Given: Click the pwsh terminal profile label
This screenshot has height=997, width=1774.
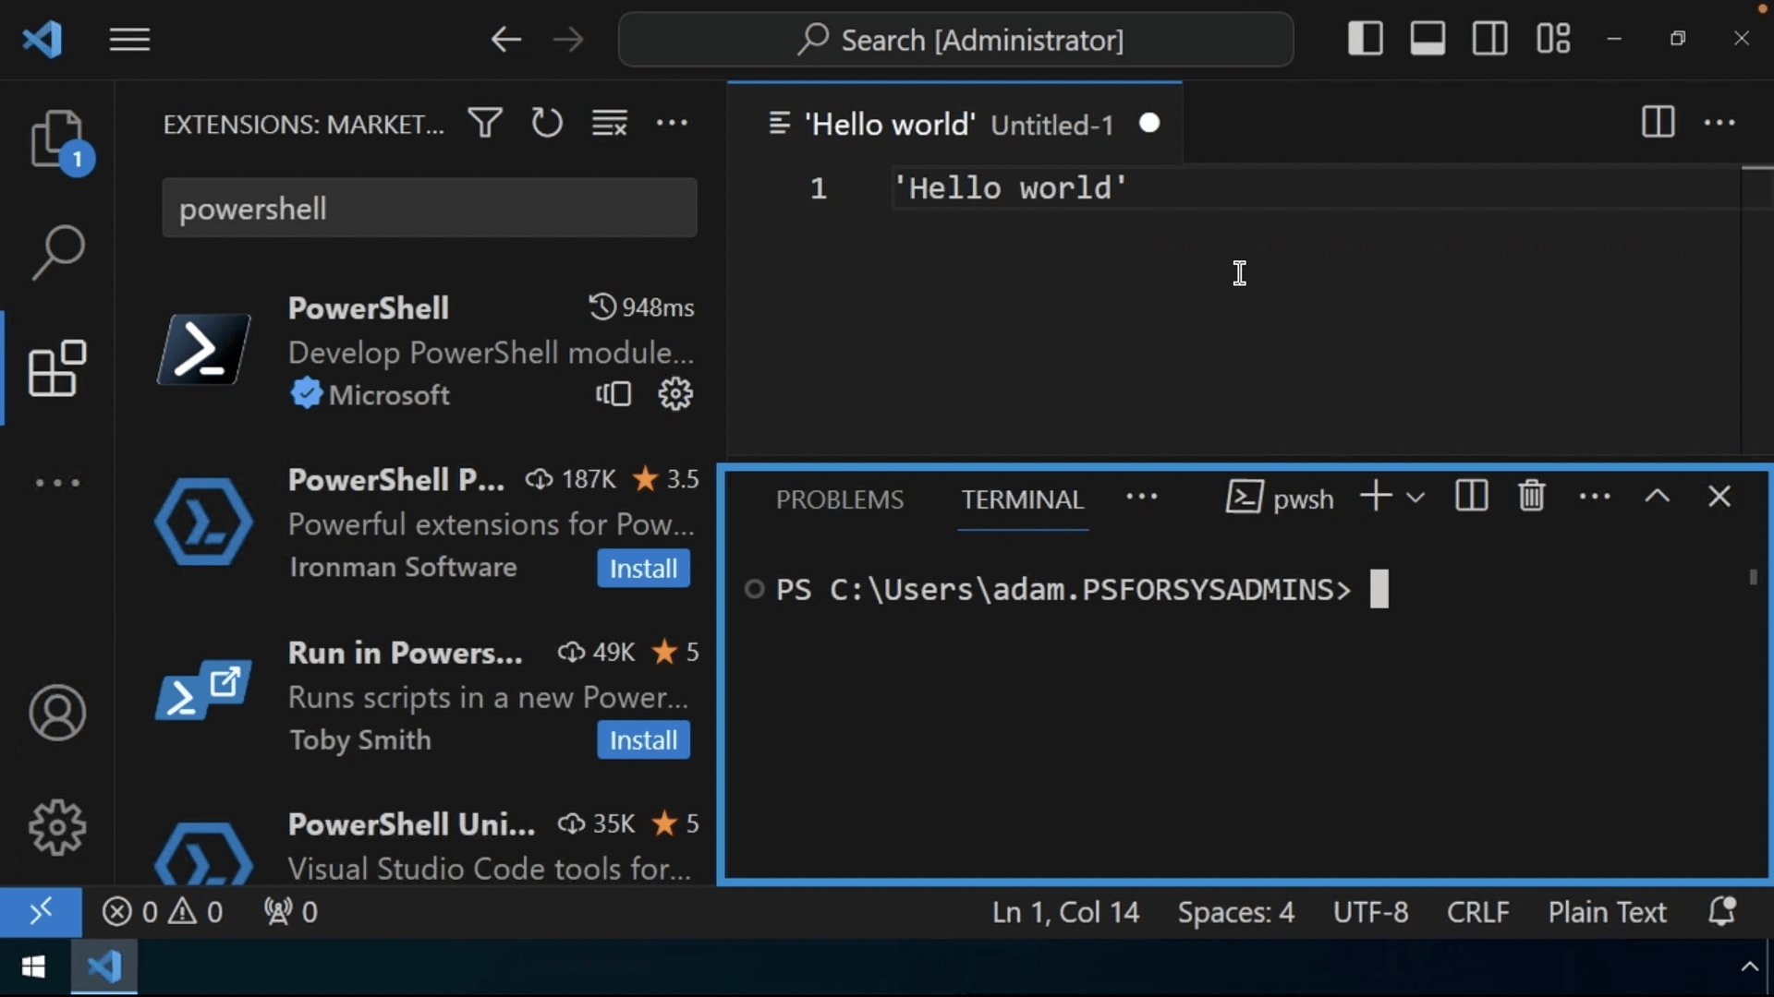Looking at the screenshot, I should [1280, 498].
